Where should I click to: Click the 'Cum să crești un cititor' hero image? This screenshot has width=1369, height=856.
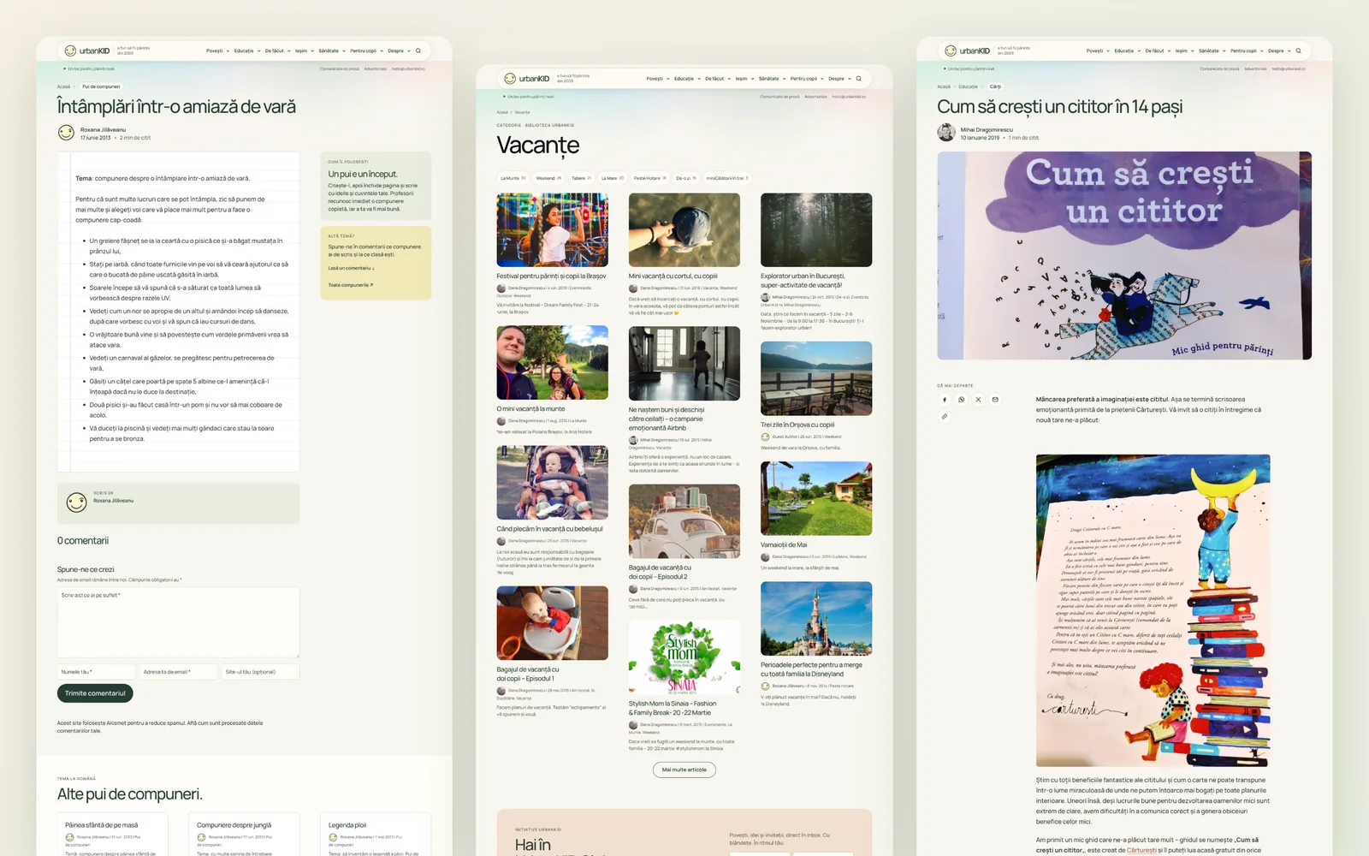[x=1124, y=256]
